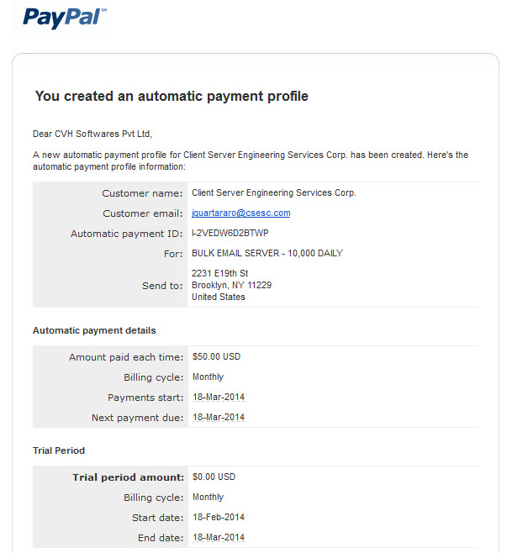Screen dimensions: 512x553
Task: Click the Payments start date 18-Mar-2014
Action: tap(219, 398)
